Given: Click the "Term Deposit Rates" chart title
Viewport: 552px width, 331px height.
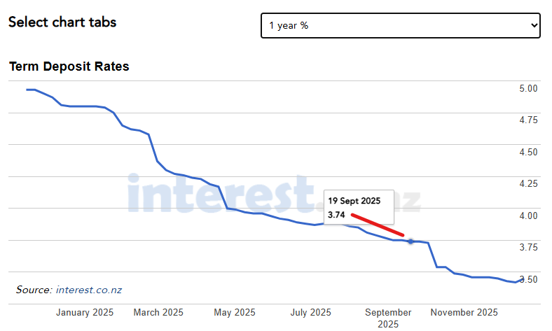Looking at the screenshot, I should point(69,66).
